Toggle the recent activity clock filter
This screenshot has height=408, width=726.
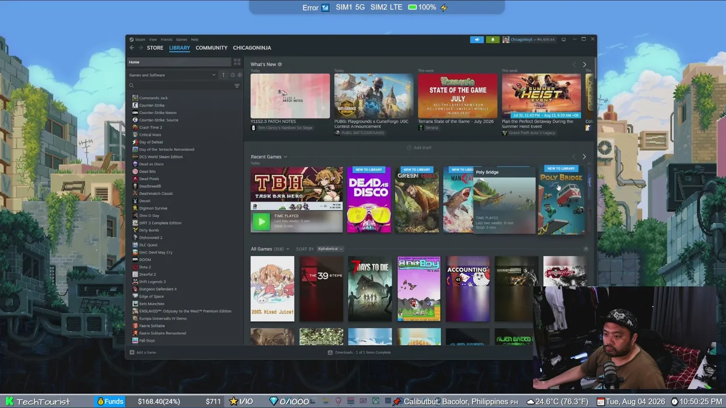(232, 75)
